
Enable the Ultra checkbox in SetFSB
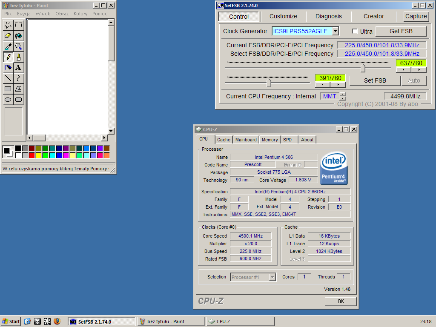pos(355,32)
